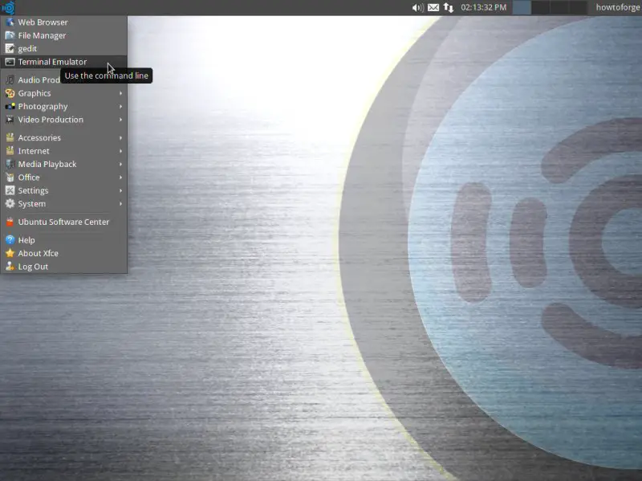642x481 pixels.
Task: Click the Log Out person icon
Action: pyautogui.click(x=10, y=267)
